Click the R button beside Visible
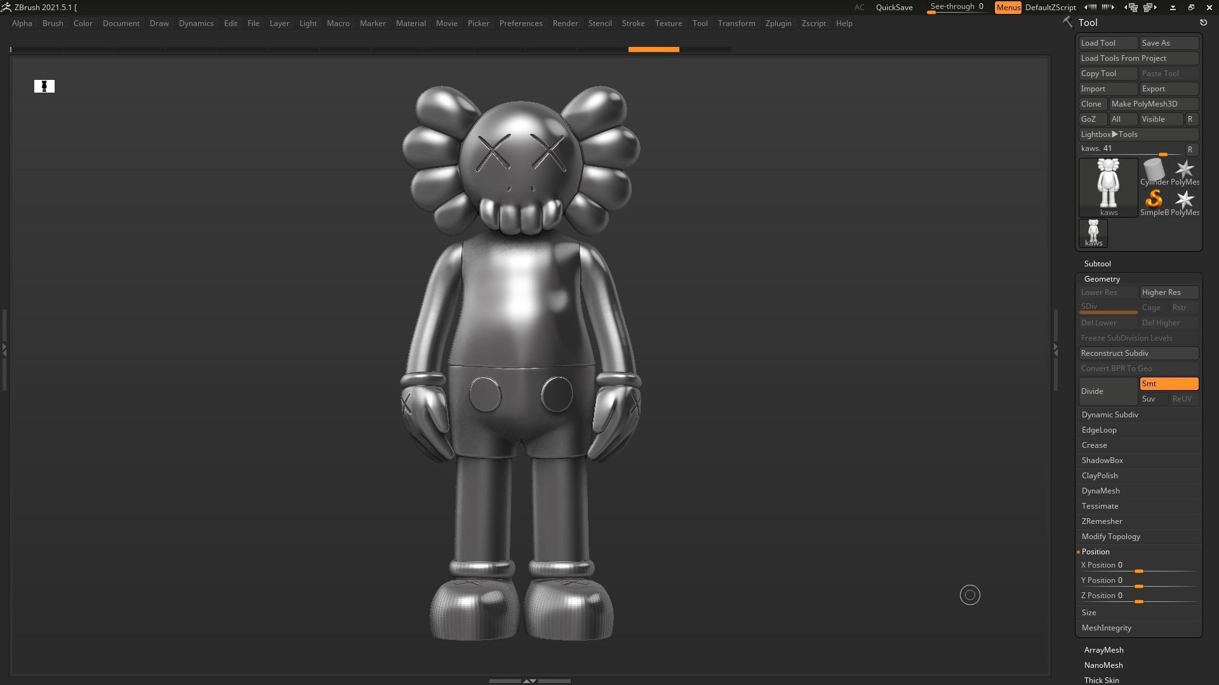 tap(1190, 119)
